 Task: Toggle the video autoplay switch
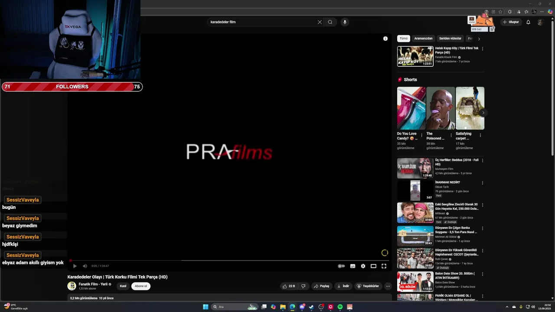[x=341, y=266]
